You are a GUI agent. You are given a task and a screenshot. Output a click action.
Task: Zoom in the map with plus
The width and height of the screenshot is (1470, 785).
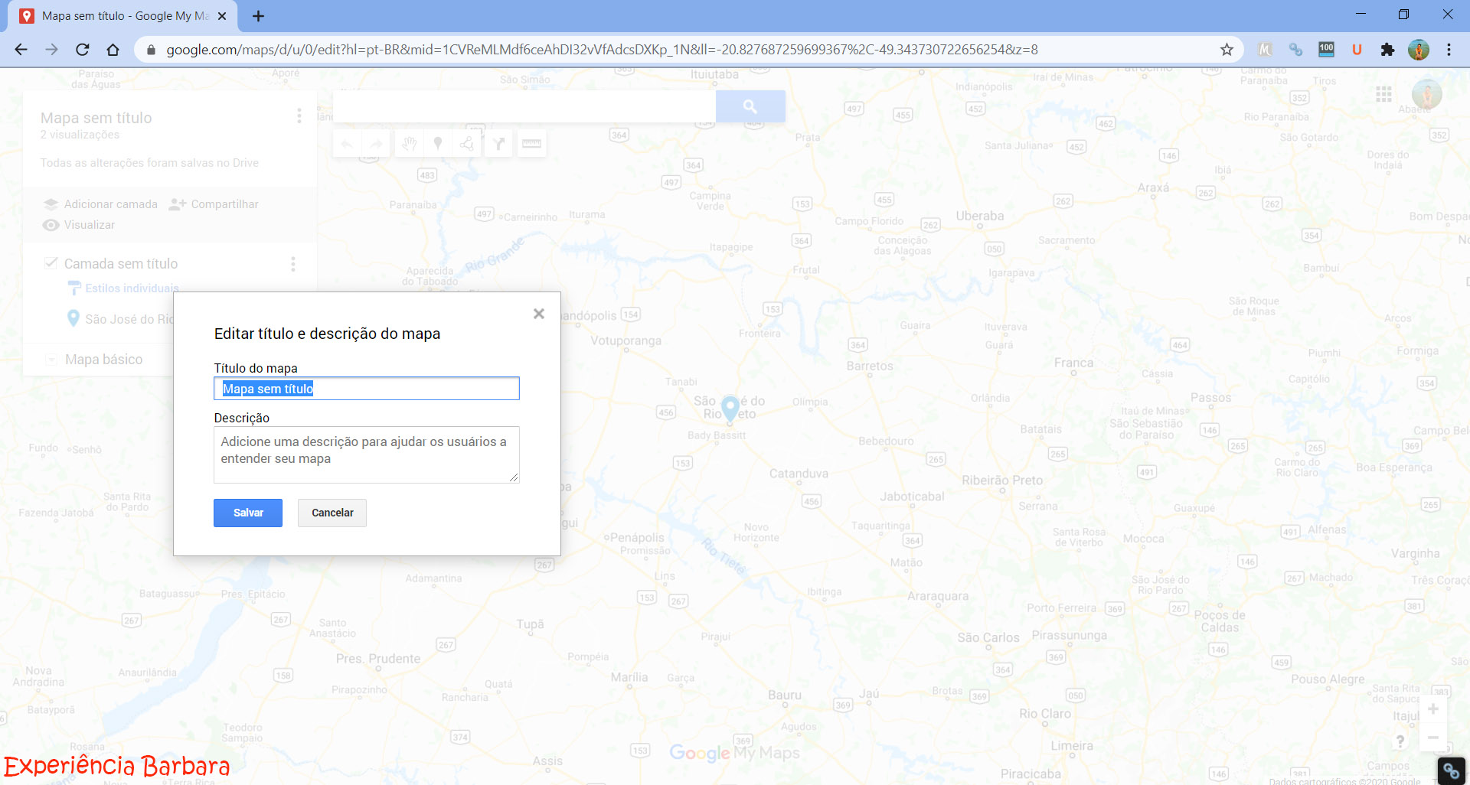[x=1433, y=709]
